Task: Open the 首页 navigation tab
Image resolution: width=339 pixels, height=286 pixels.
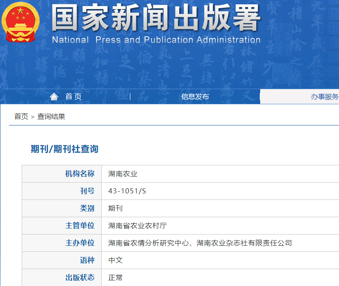Action: (x=73, y=96)
